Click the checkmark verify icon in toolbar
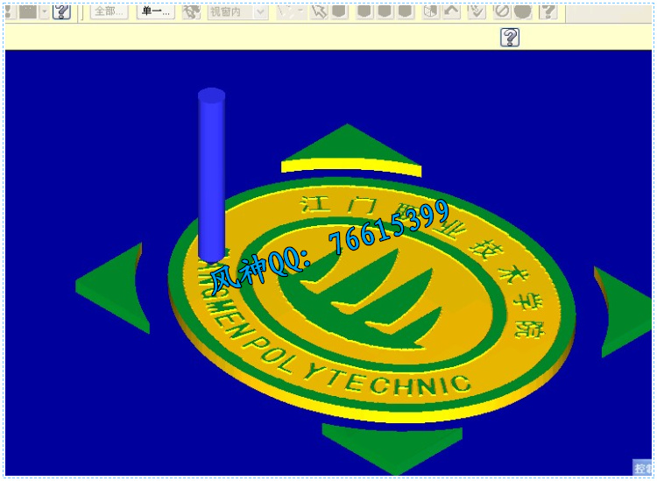 point(476,11)
